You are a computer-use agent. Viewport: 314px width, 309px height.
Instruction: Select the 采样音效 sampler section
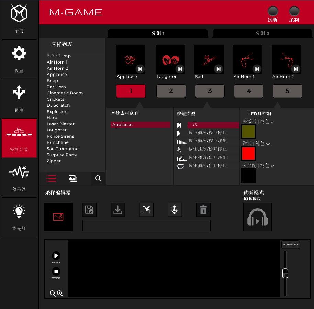[x=19, y=138]
